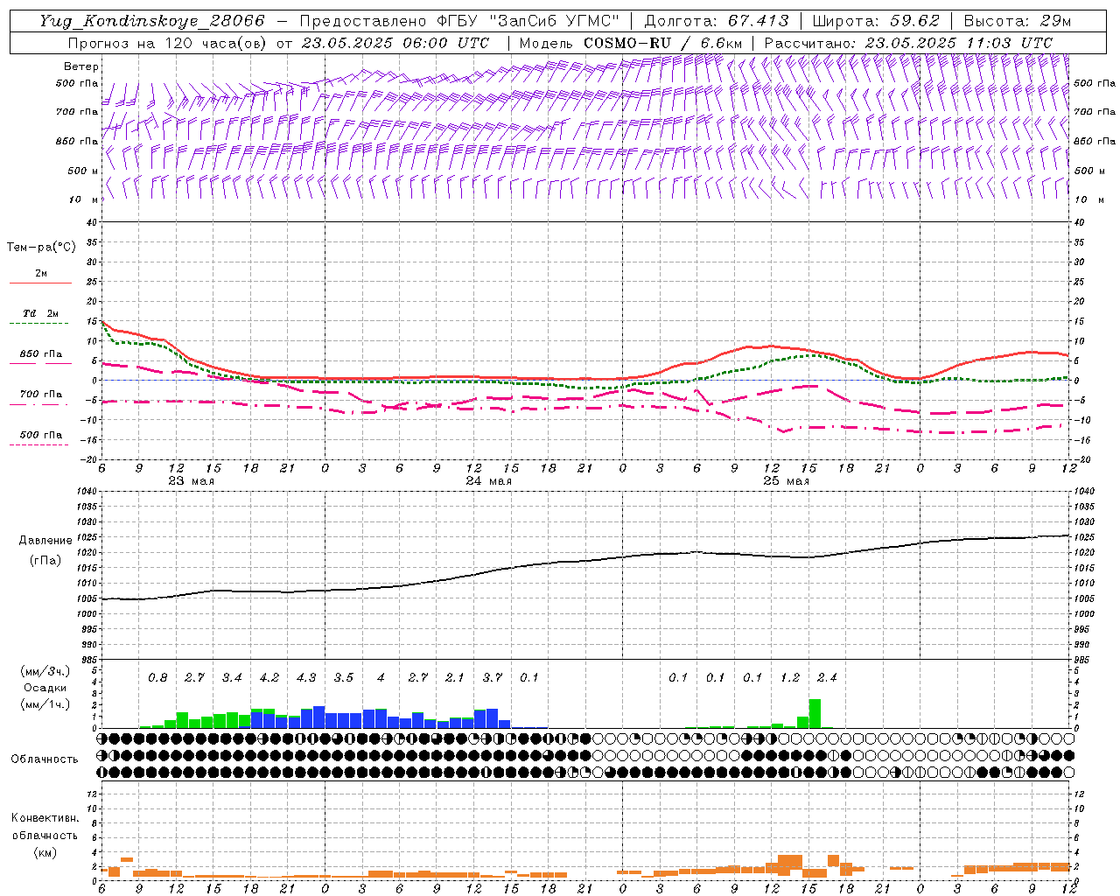
Task: Click the Td 2м dew point legend
Action: pos(40,317)
